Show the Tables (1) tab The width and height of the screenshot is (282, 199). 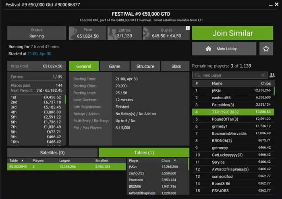144,152
